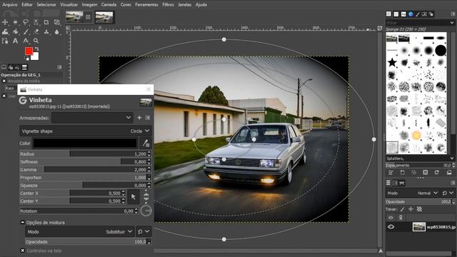Select the Zoom magnifier tool
The image size is (457, 257).
(x=36, y=41)
